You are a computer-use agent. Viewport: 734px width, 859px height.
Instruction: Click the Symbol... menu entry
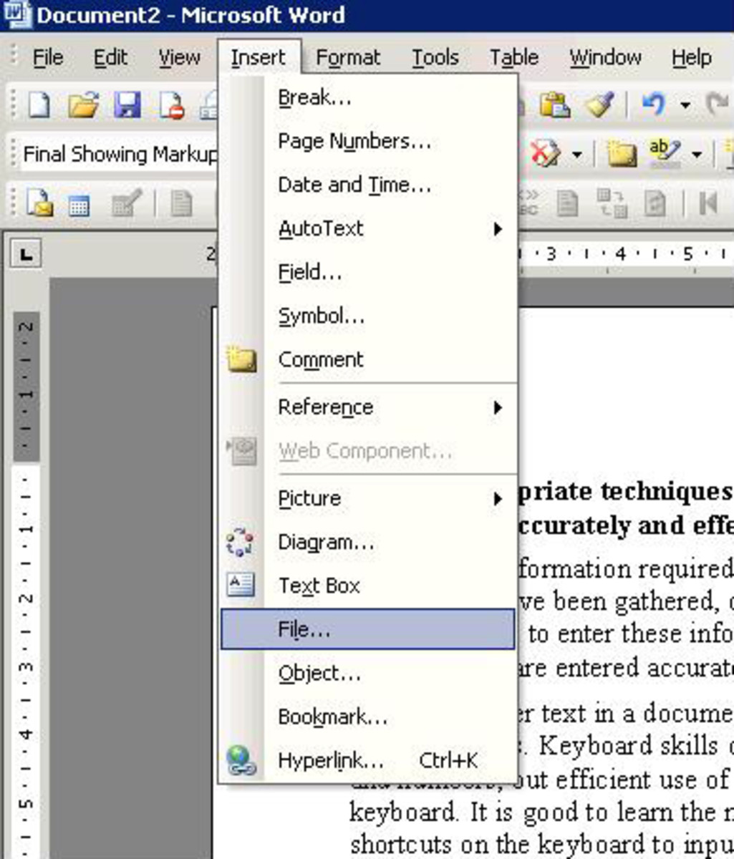click(x=322, y=316)
